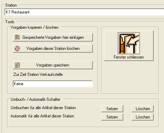164x133 pixels.
Task: Clear Umbuchen for all articles with Löschen
Action: [143, 109]
